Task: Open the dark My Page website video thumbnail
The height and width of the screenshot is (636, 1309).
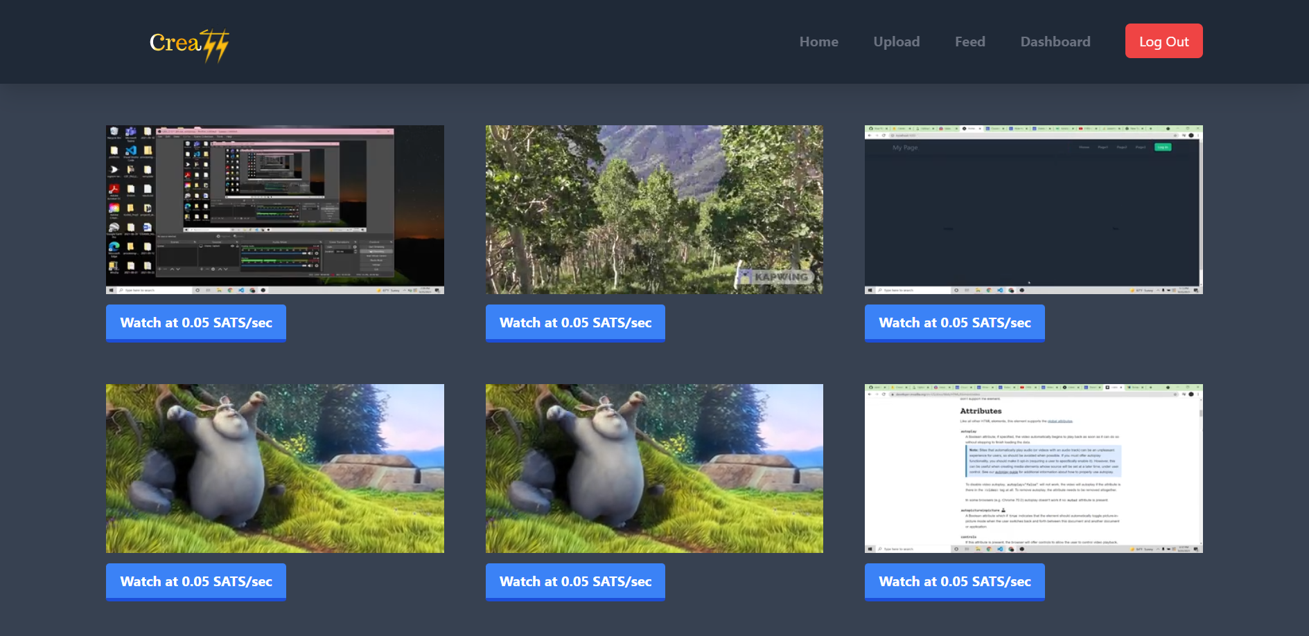Action: [1034, 210]
